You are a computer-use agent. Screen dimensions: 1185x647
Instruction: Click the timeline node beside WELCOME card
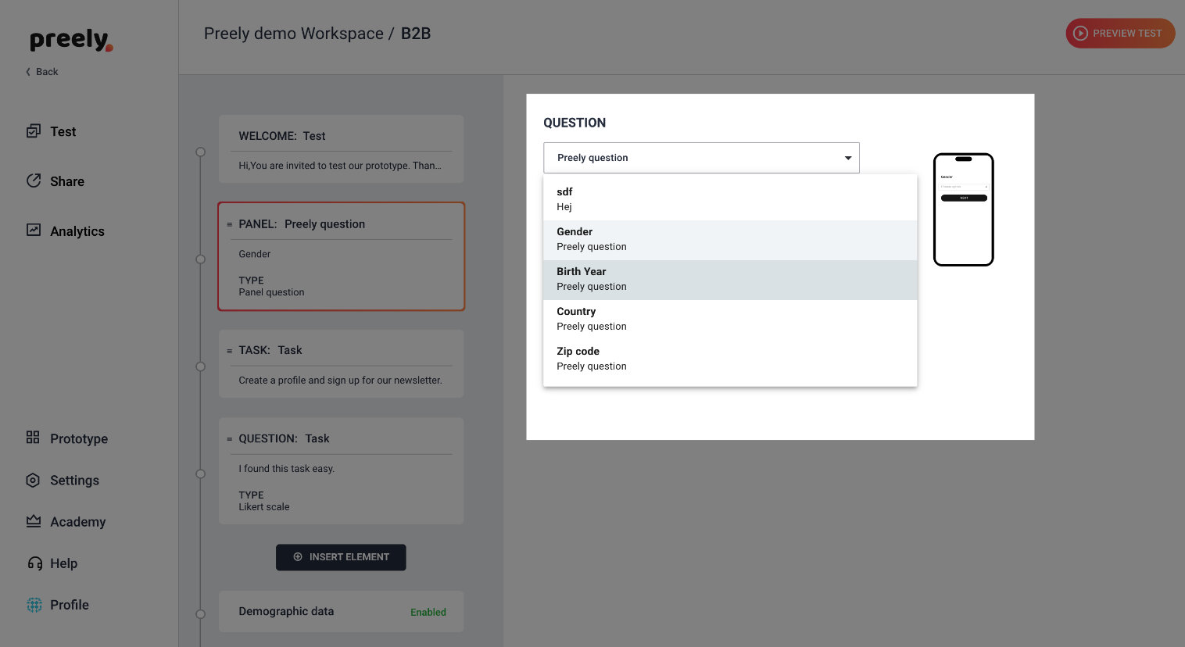(201, 152)
